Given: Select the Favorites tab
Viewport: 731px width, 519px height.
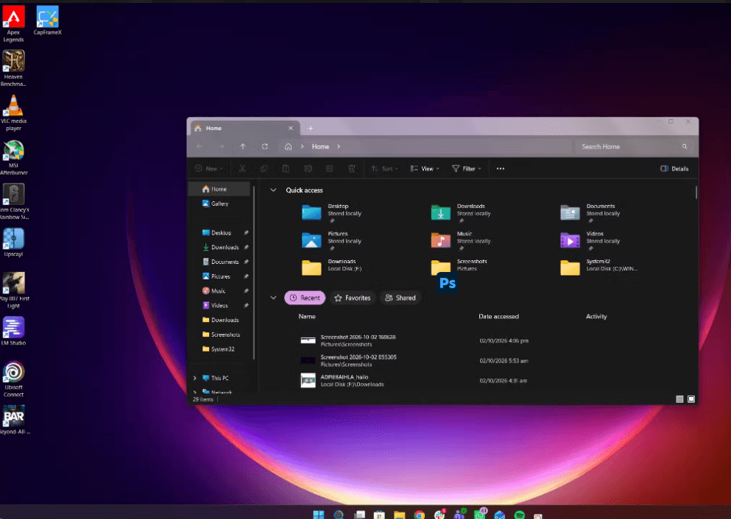Looking at the screenshot, I should [x=353, y=298].
